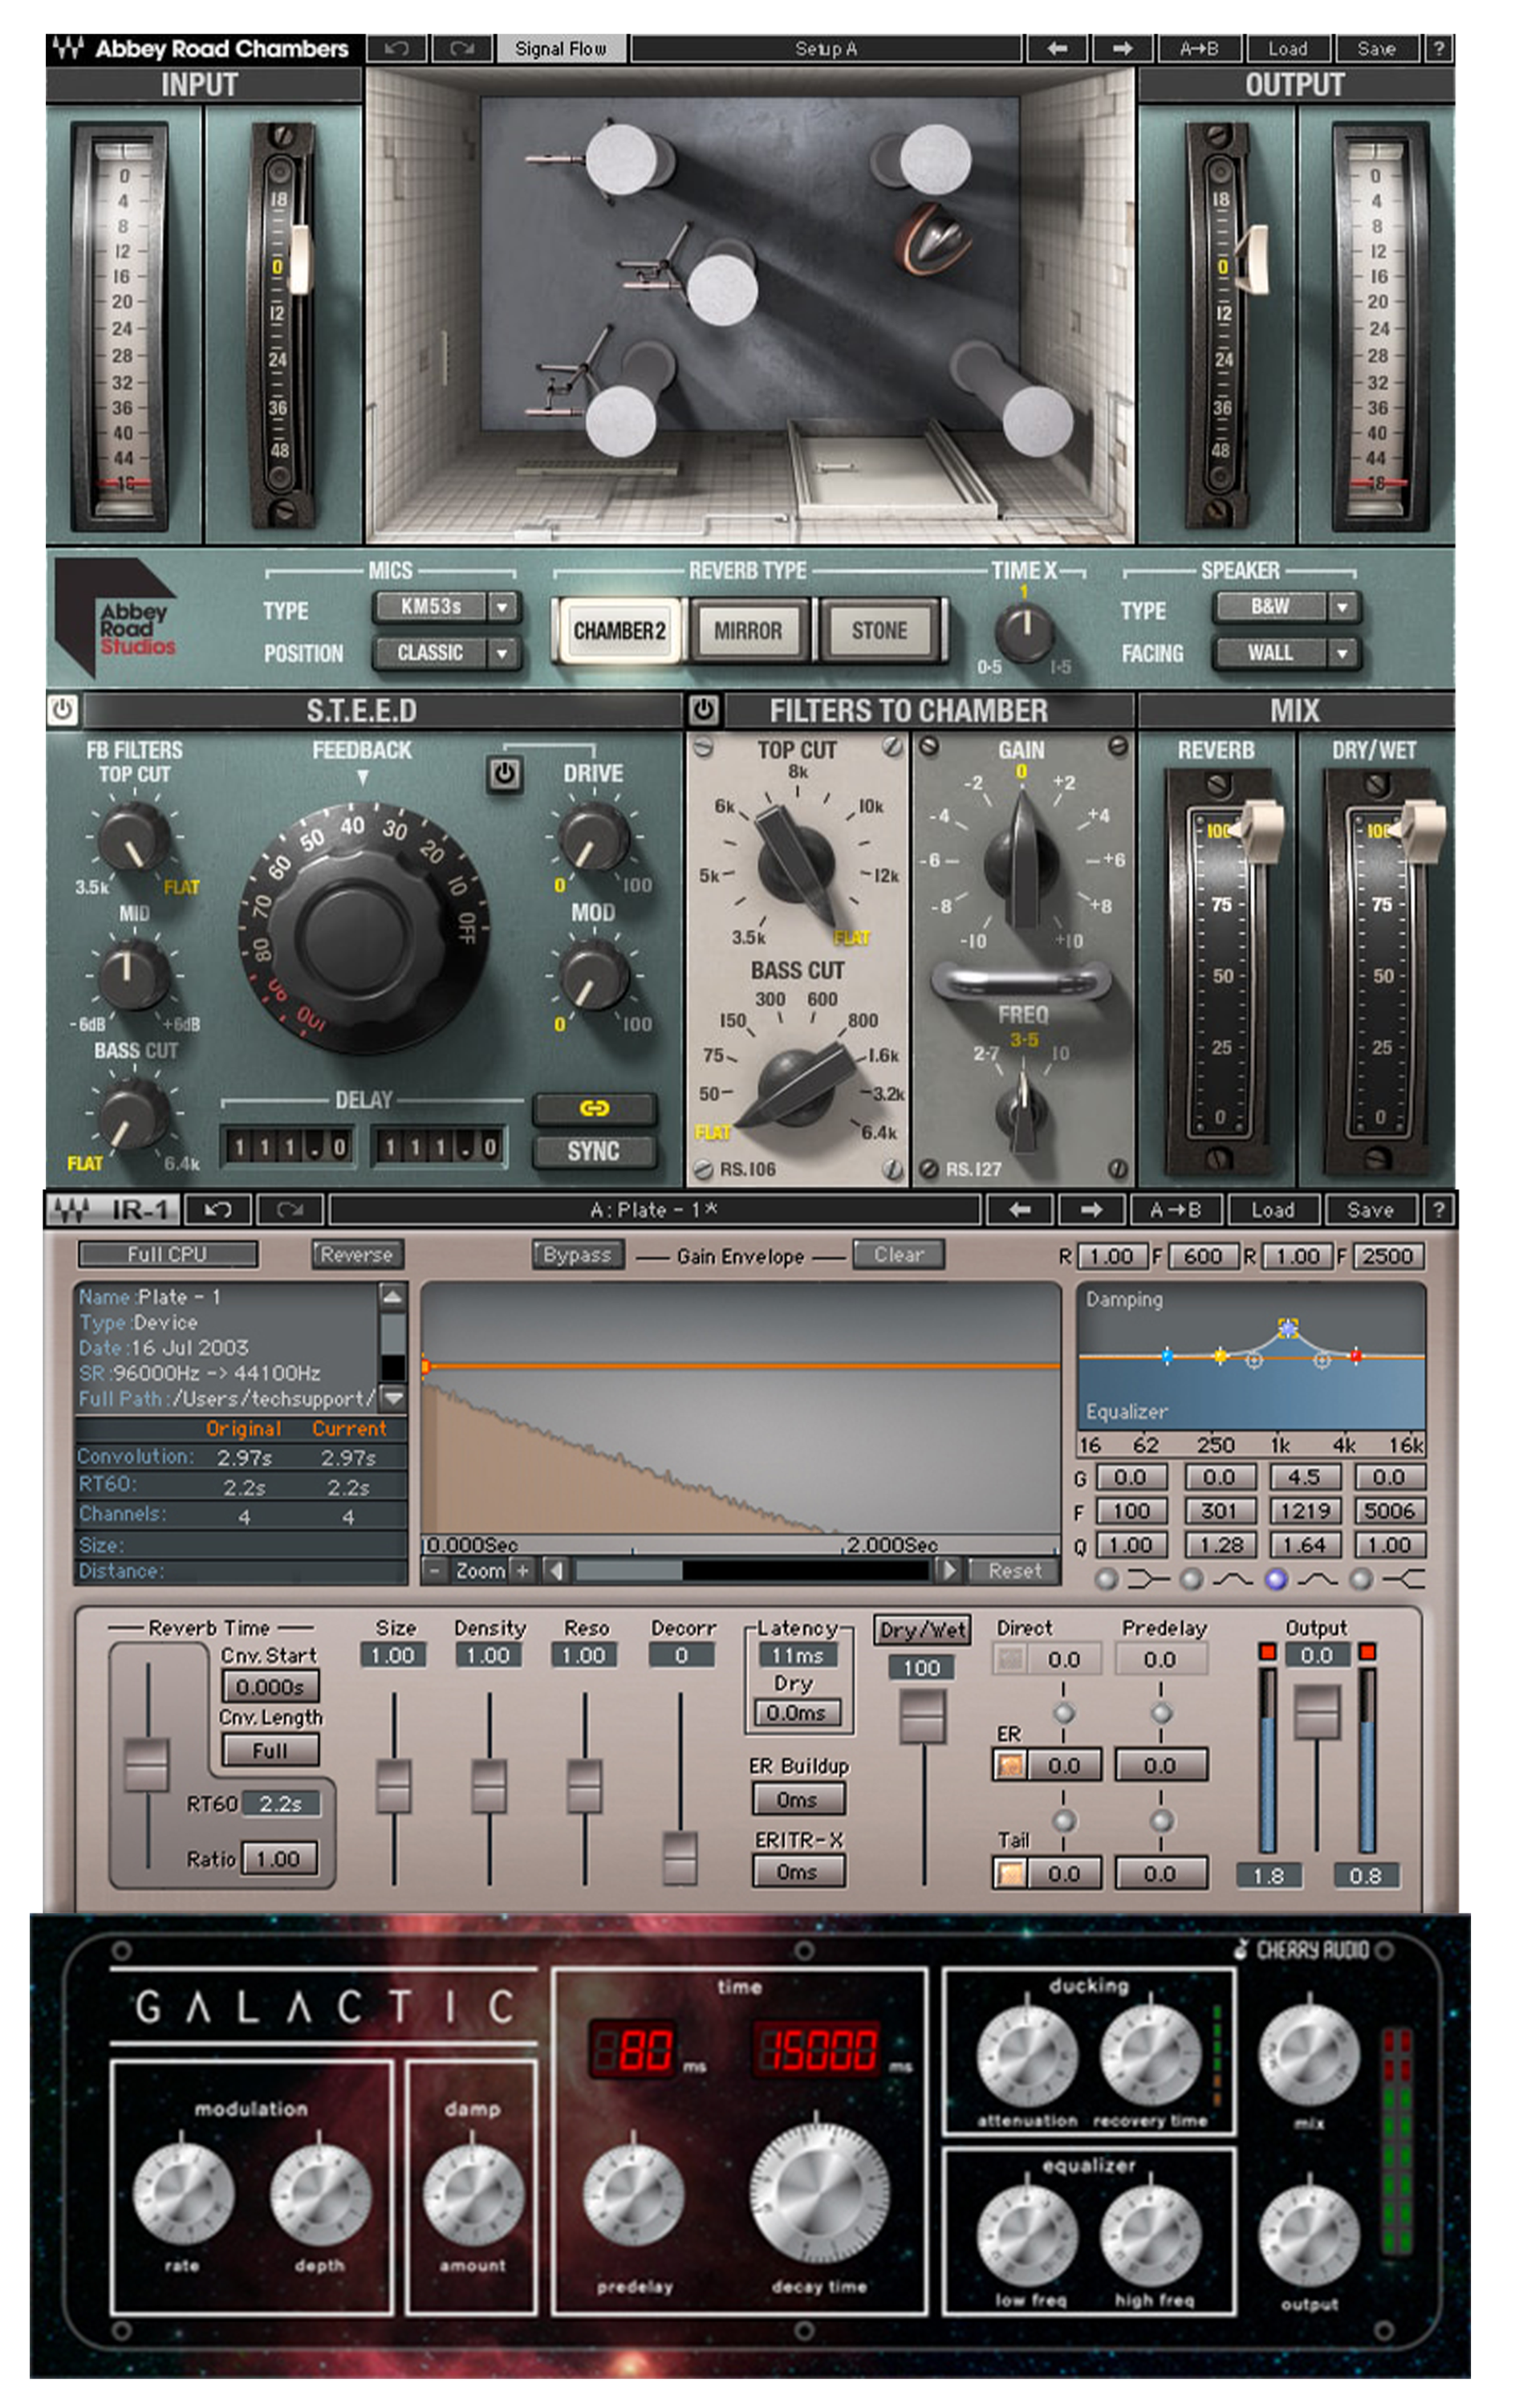This screenshot has height=2408, width=1515.
Task: Click the Cnv. Start 0.000s field
Action: pyautogui.click(x=271, y=1687)
